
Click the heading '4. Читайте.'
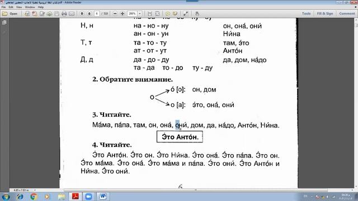112,145
